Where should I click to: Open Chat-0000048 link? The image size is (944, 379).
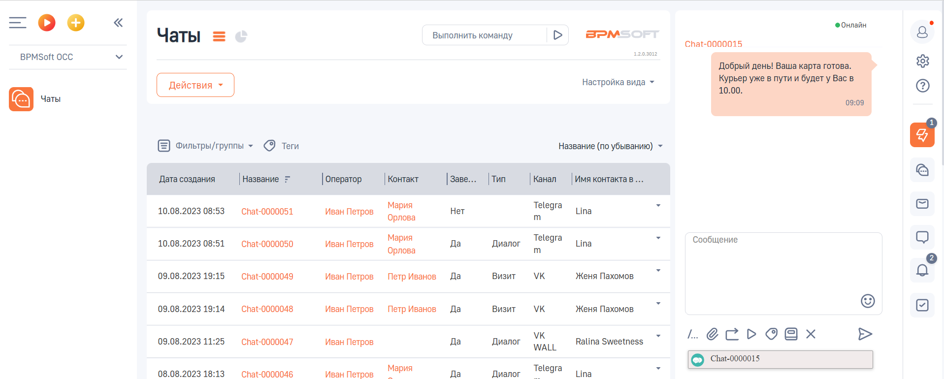point(267,309)
